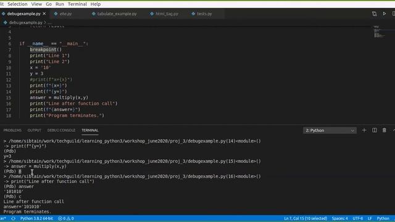
Task: Split the terminal with the split icon
Action: click(375, 130)
